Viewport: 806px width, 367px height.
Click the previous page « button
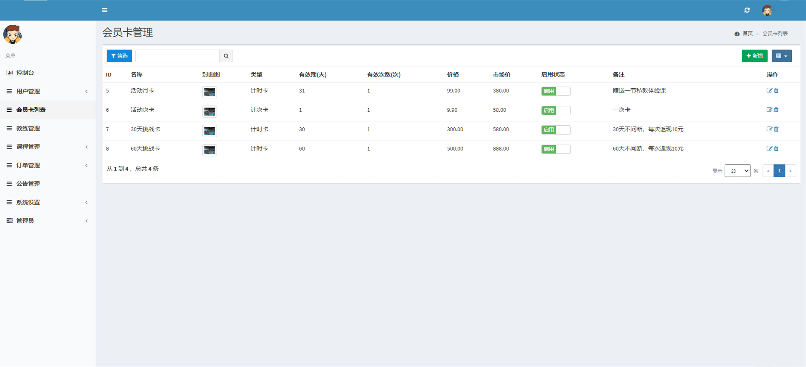pos(768,171)
